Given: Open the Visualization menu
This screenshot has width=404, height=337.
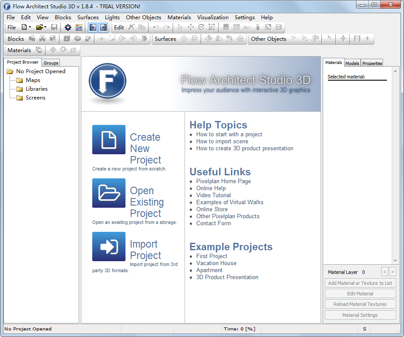Looking at the screenshot, I should pos(213,17).
